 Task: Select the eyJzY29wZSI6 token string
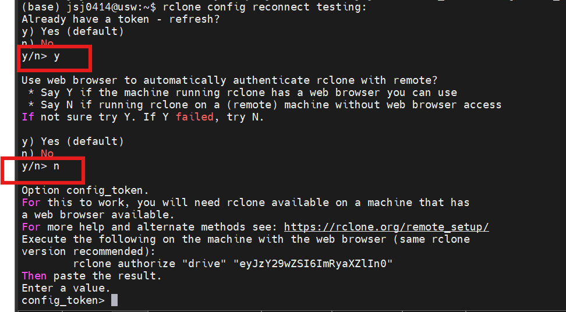coord(313,264)
